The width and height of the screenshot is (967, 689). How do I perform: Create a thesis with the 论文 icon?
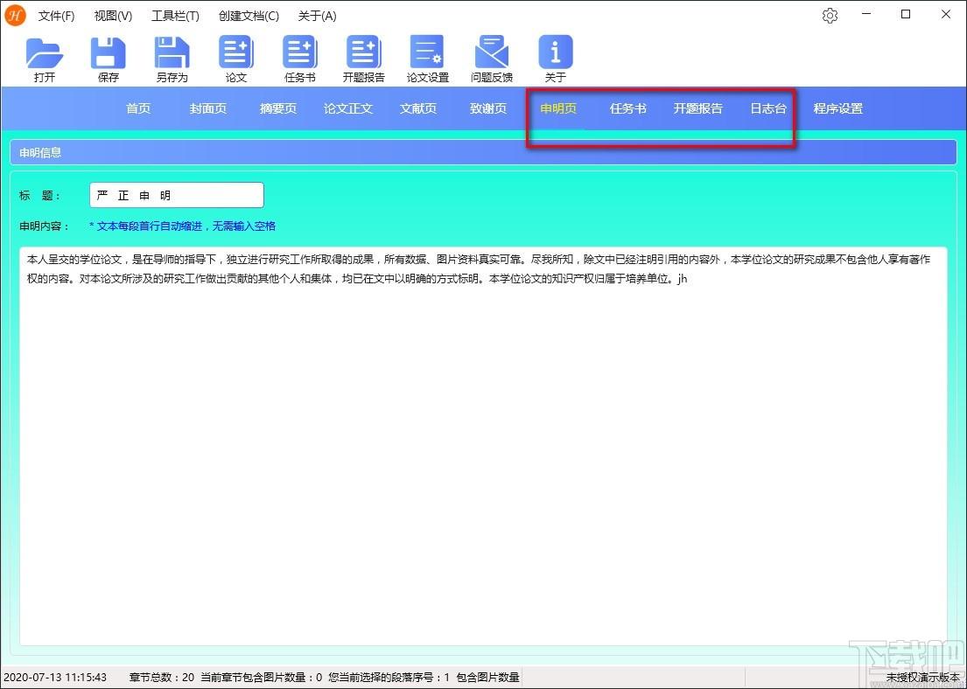(235, 52)
